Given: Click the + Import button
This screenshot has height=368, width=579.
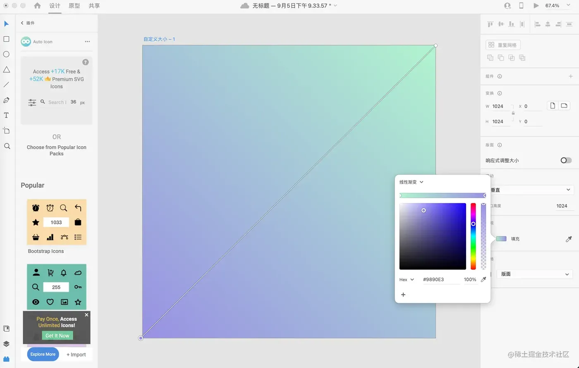Looking at the screenshot, I should coord(76,354).
